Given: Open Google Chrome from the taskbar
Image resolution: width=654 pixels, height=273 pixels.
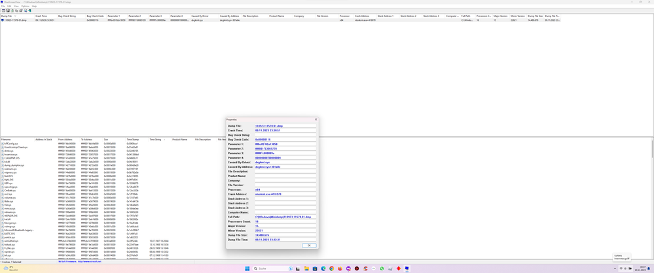Looking at the screenshot, I should [x=332, y=268].
